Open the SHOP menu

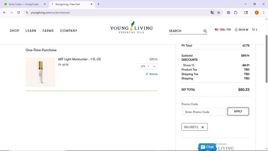tap(15, 31)
